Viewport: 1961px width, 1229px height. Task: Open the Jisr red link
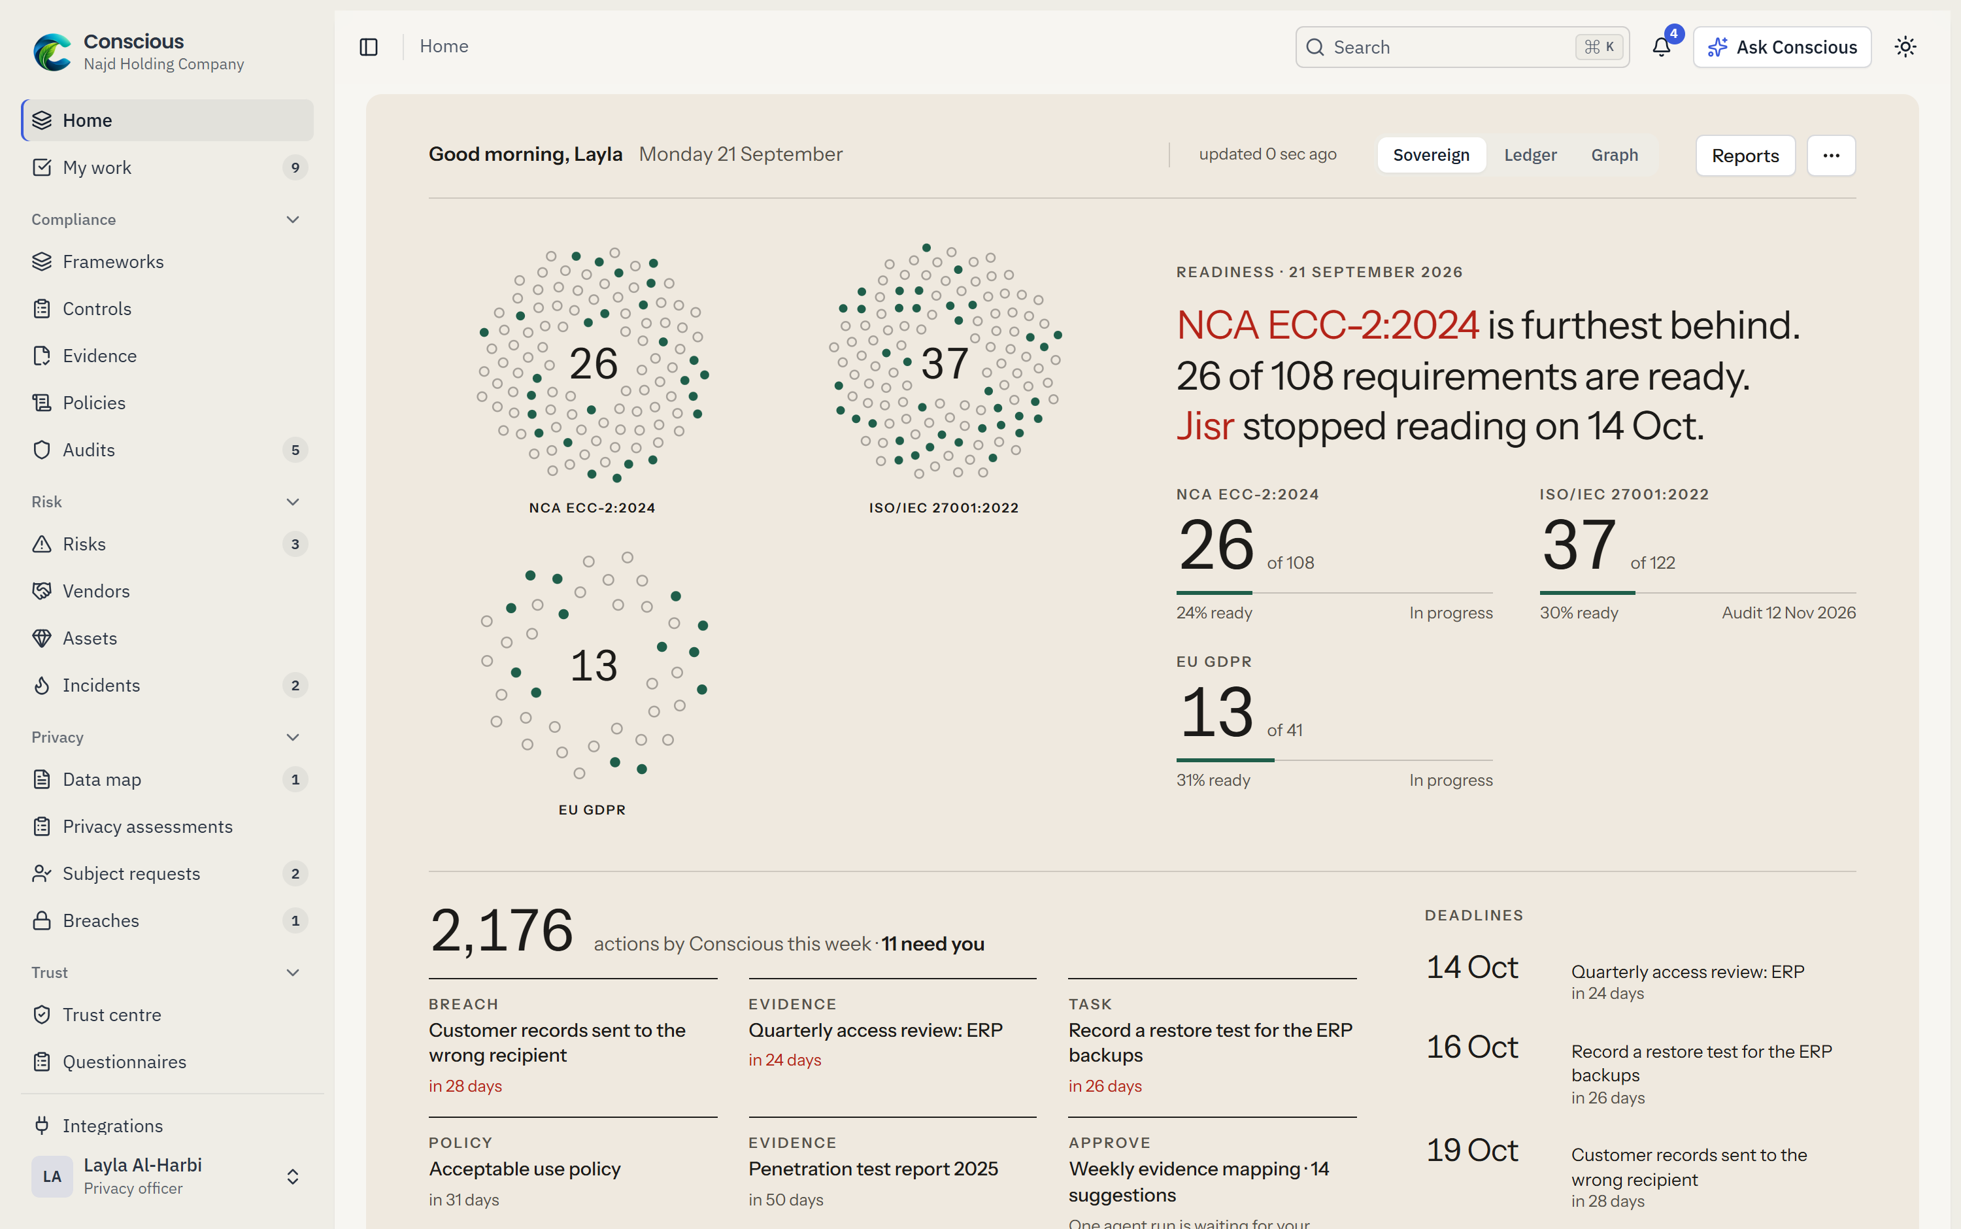click(1205, 426)
